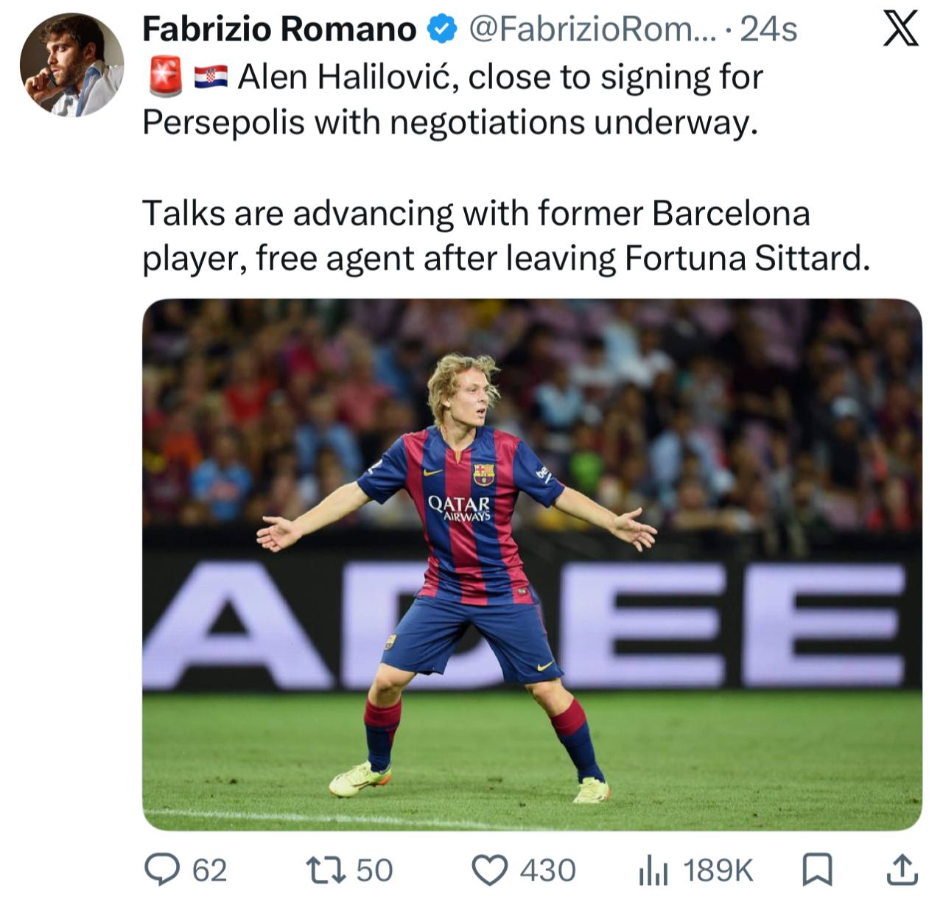Image resolution: width=943 pixels, height=913 pixels.
Task: Open Fabrizio Romano's profile picture
Action: click(x=71, y=65)
